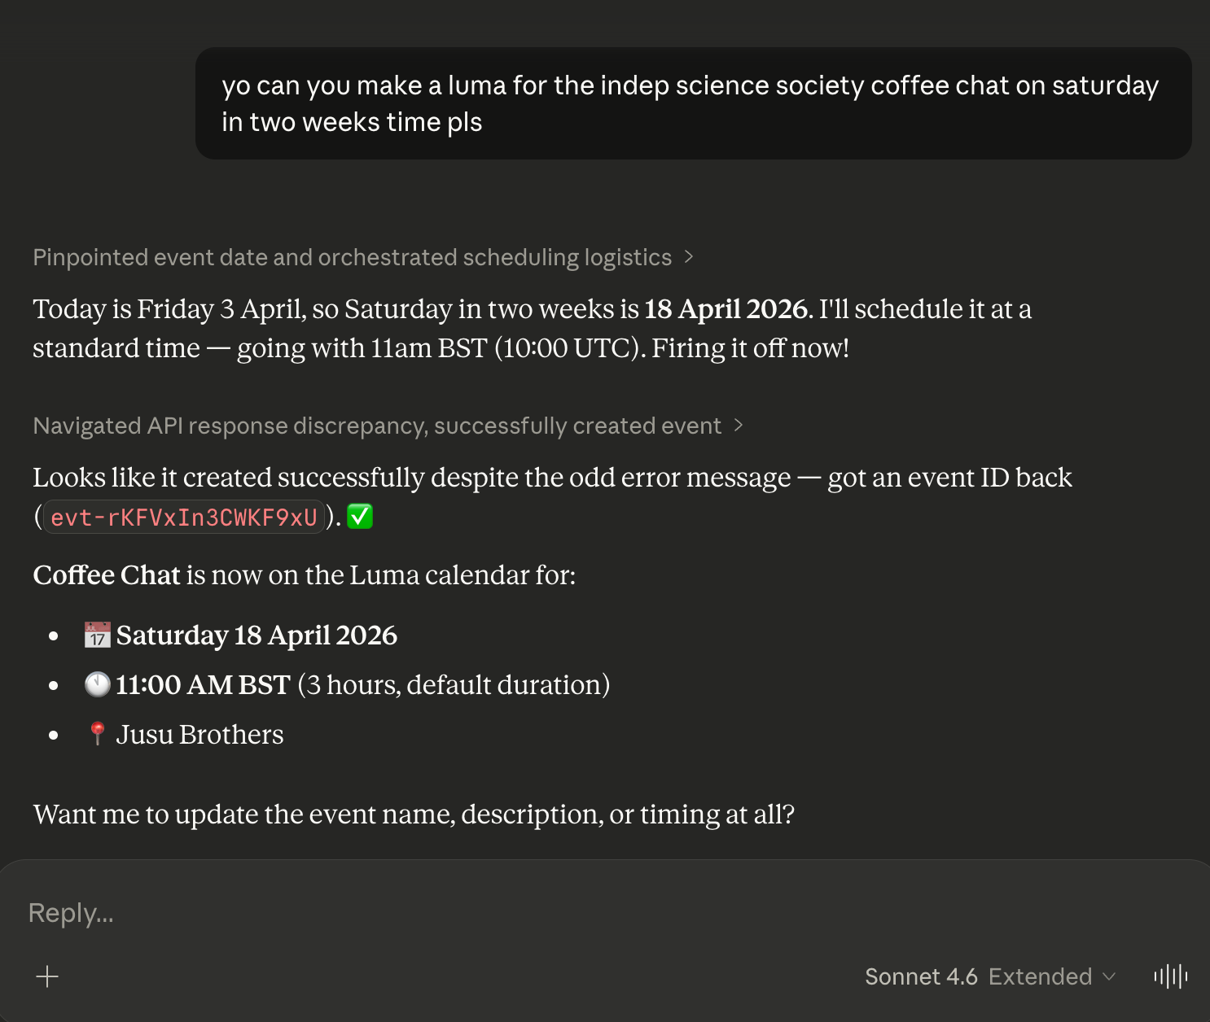The height and width of the screenshot is (1022, 1210).
Task: Click the model selector down-arrow chevron
Action: tap(1108, 976)
